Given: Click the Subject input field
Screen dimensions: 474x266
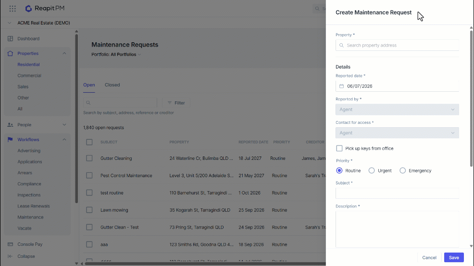Looking at the screenshot, I should [x=397, y=193].
